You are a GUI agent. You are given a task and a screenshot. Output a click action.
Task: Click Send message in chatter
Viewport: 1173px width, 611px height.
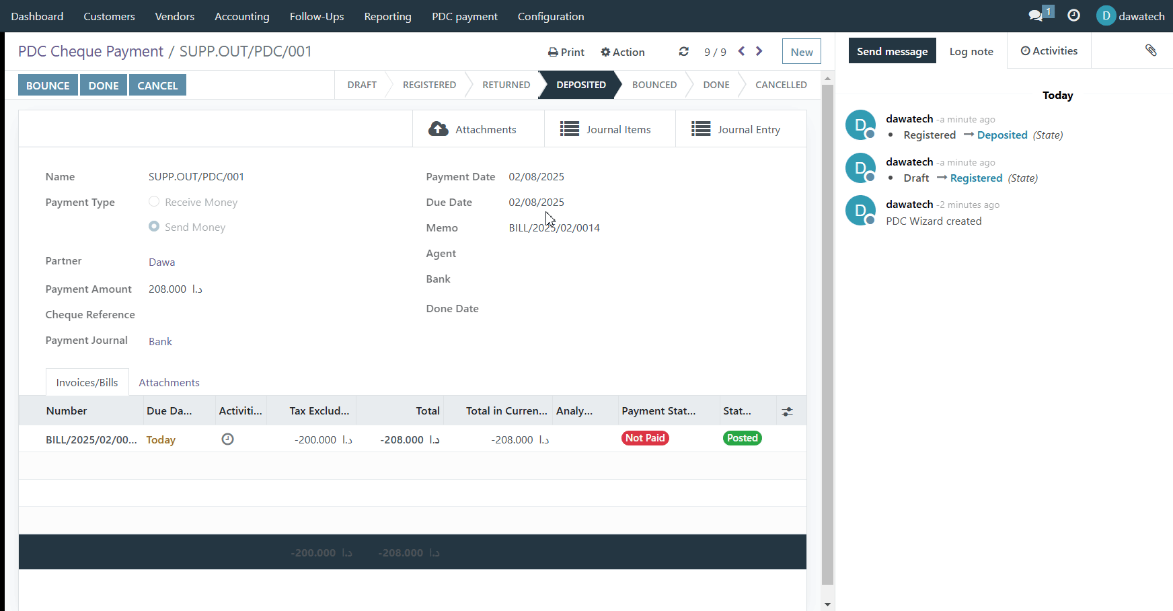coord(892,50)
